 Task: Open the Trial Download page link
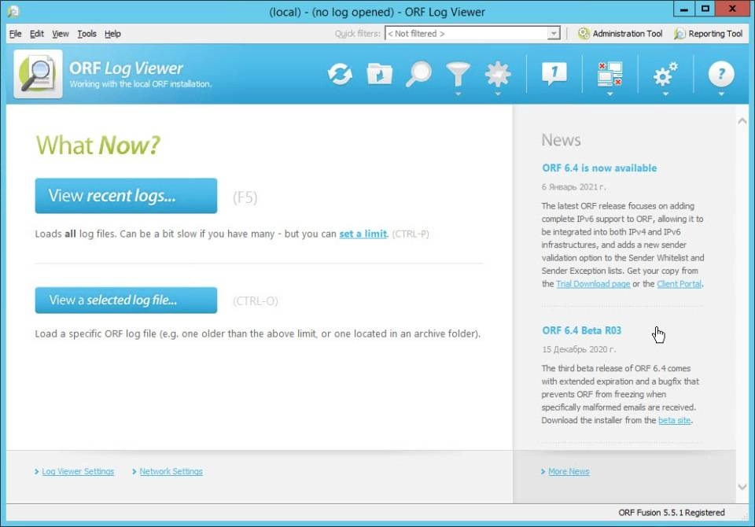pyautogui.click(x=593, y=284)
